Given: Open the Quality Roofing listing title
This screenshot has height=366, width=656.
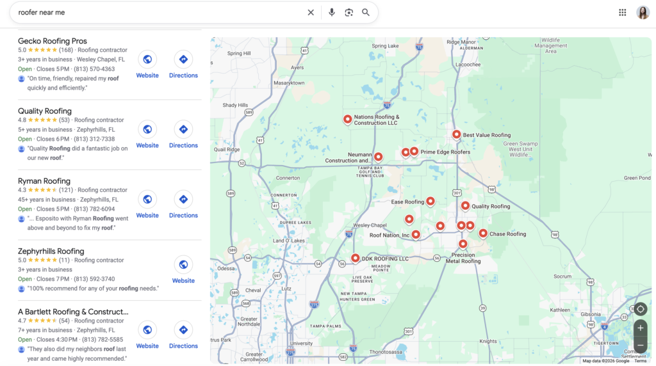Looking at the screenshot, I should pos(45,111).
